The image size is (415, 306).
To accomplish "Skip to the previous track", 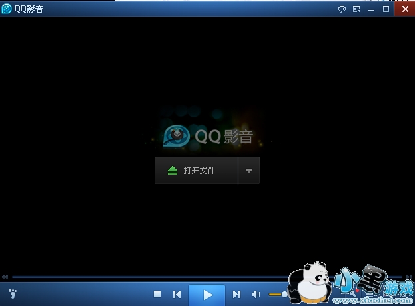I will (177, 295).
